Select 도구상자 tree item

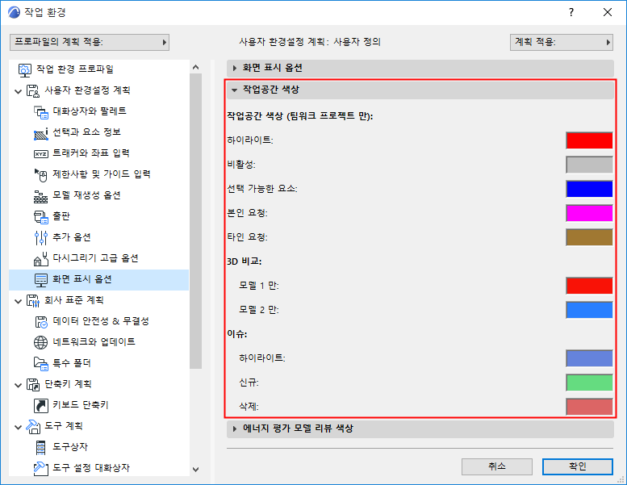click(70, 447)
